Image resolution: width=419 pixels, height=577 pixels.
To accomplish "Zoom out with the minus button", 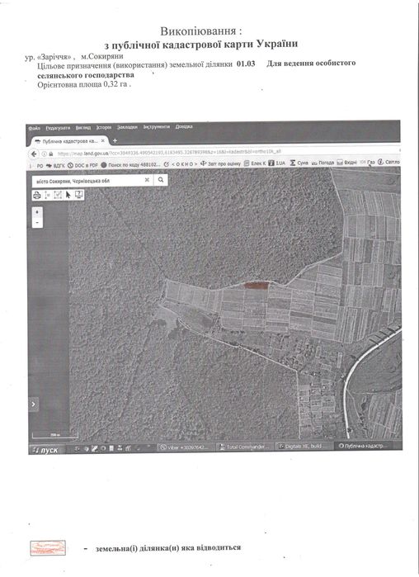I will [x=37, y=222].
